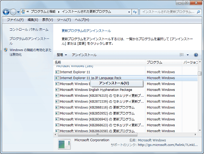Click the horizontal scrollbar left arrow

(55, 135)
